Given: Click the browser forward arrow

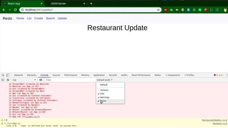Looking at the screenshot, I should point(10,10).
